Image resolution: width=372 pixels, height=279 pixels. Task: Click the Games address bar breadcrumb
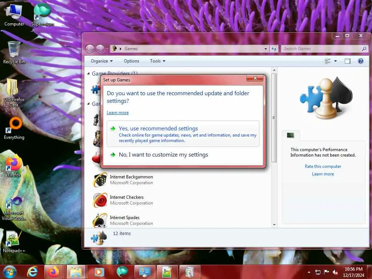pyautogui.click(x=131, y=49)
